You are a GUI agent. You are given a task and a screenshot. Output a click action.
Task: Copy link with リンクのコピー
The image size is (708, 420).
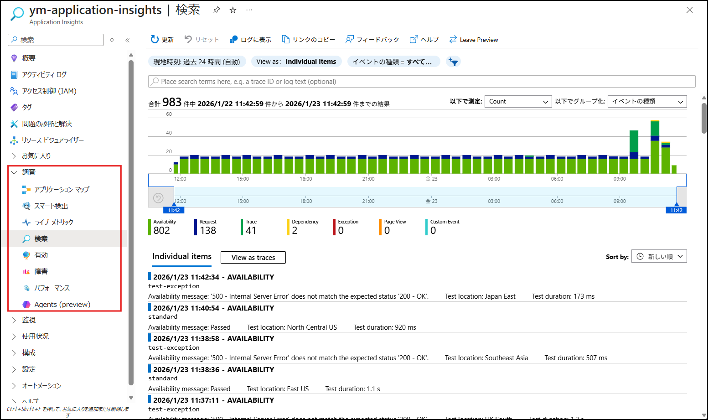(x=309, y=40)
